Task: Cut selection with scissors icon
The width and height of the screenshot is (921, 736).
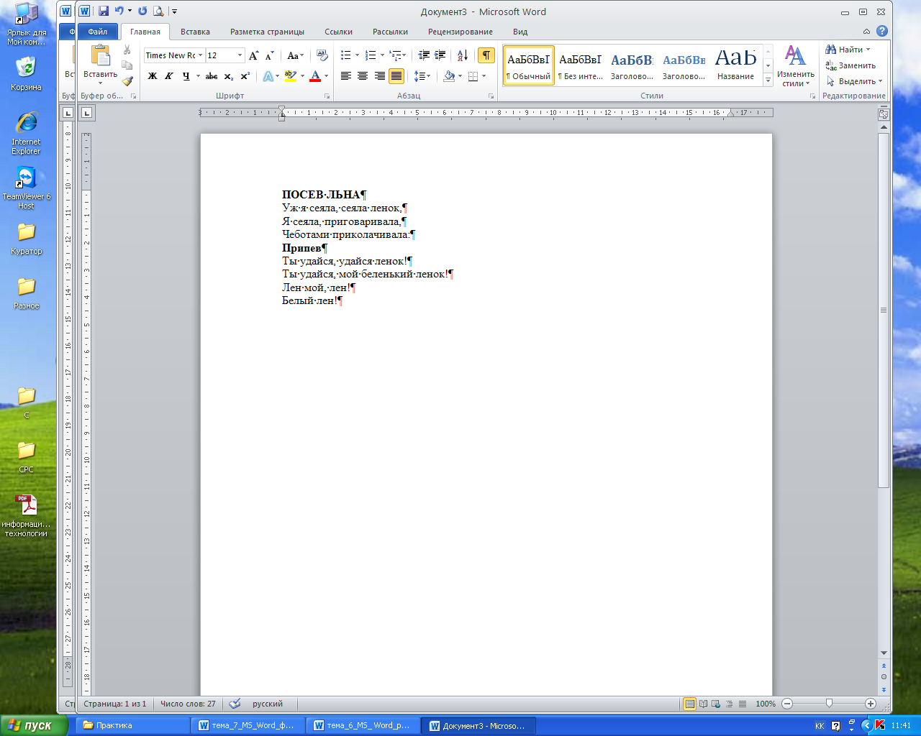Action: point(127,50)
